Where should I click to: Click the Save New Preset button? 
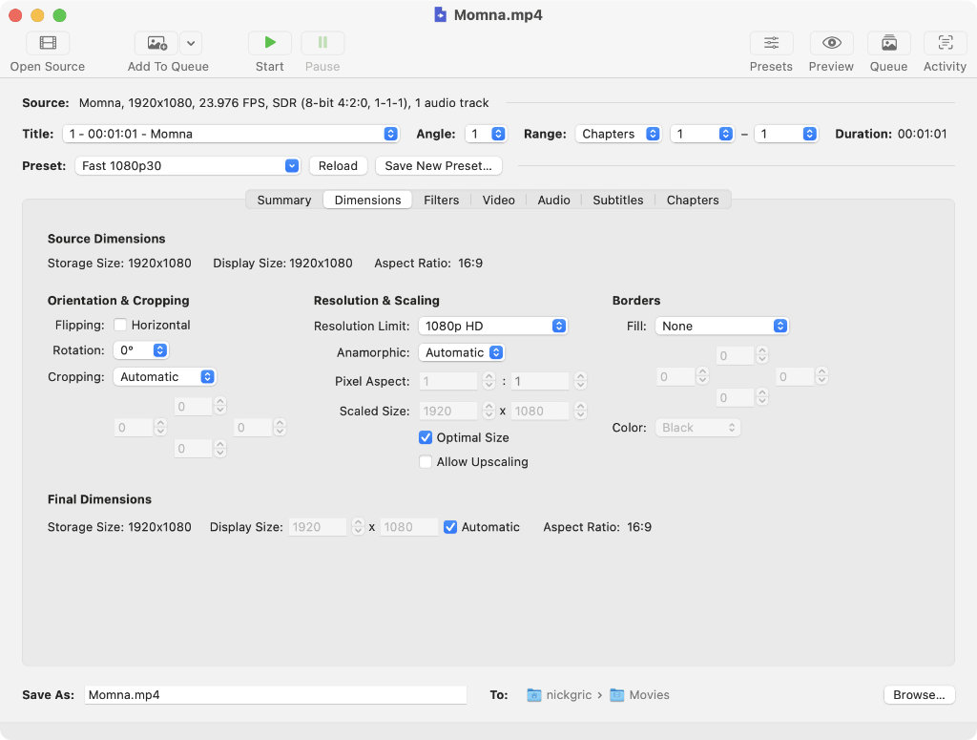coord(438,166)
